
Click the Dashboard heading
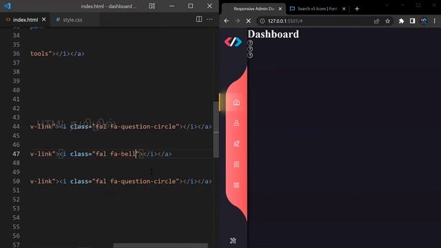[273, 34]
